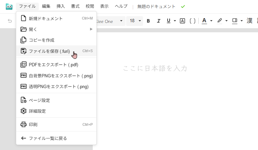Screen dimensions: 258x150
Task: Choose PDFをエクスポート (.pdf)
Action: click(x=56, y=65)
